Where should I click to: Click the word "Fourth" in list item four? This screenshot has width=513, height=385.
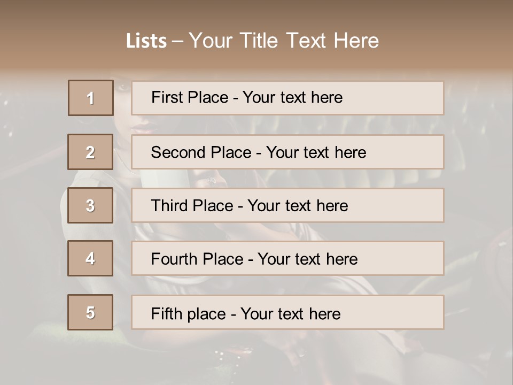[x=175, y=259]
